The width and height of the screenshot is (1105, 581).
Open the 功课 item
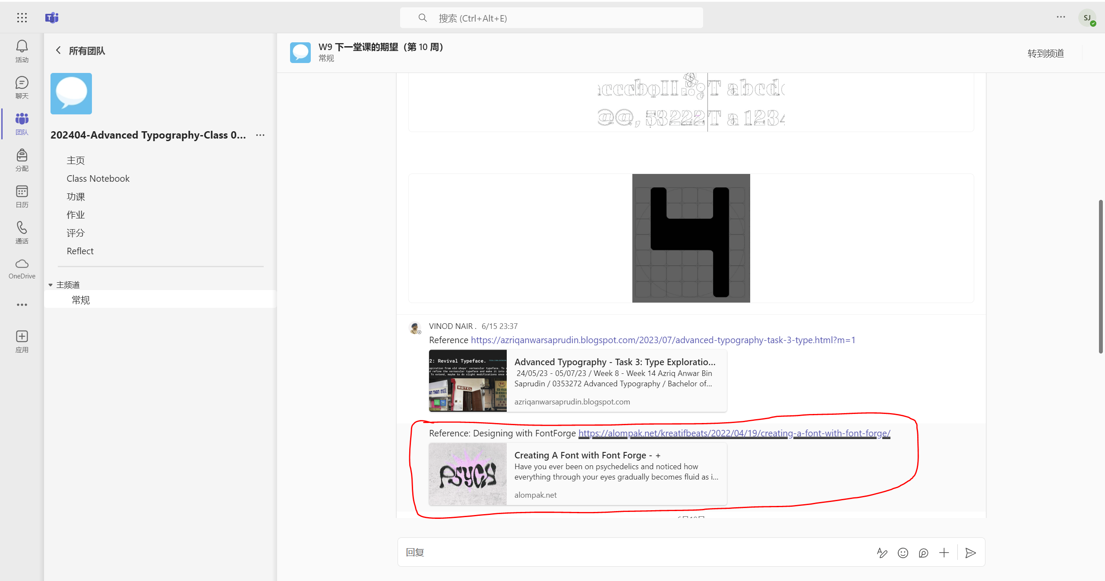76,197
